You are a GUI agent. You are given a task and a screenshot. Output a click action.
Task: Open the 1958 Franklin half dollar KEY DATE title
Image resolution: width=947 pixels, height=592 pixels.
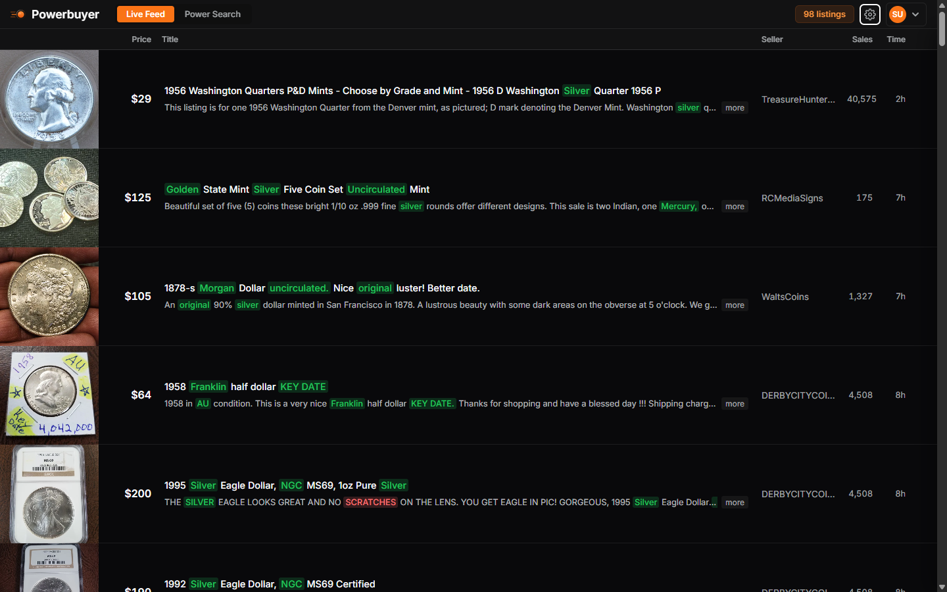tap(246, 387)
